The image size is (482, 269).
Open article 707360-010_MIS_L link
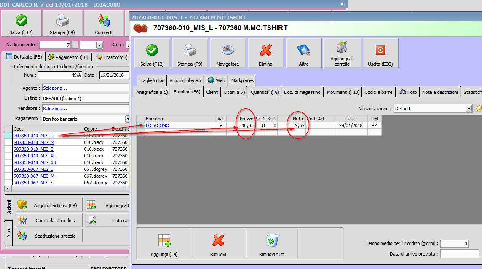coord(33,136)
